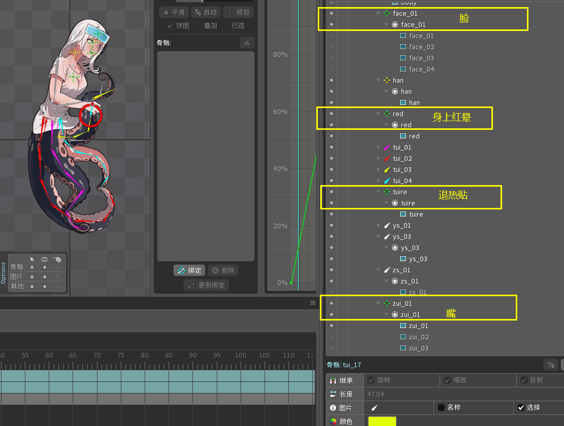Check the 名称 checkbox
The height and width of the screenshot is (426, 564).
tap(441, 407)
